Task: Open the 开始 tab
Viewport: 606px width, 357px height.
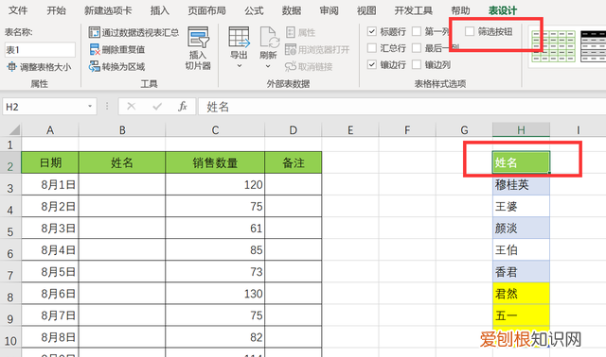Action: tap(56, 10)
